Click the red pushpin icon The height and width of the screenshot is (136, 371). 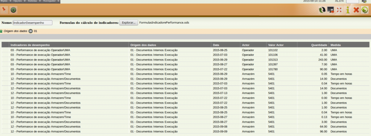(4, 10)
